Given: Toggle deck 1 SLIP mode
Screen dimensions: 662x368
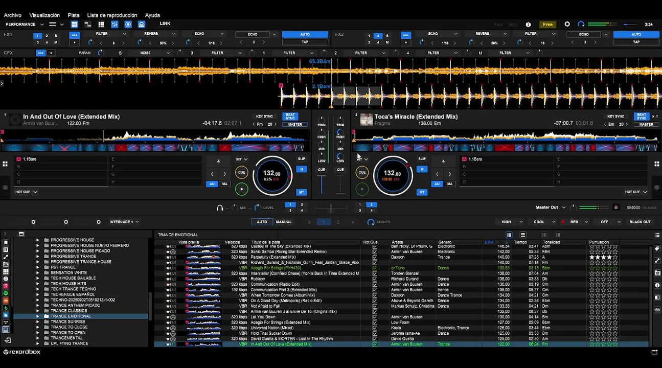Looking at the screenshot, I should [302, 159].
